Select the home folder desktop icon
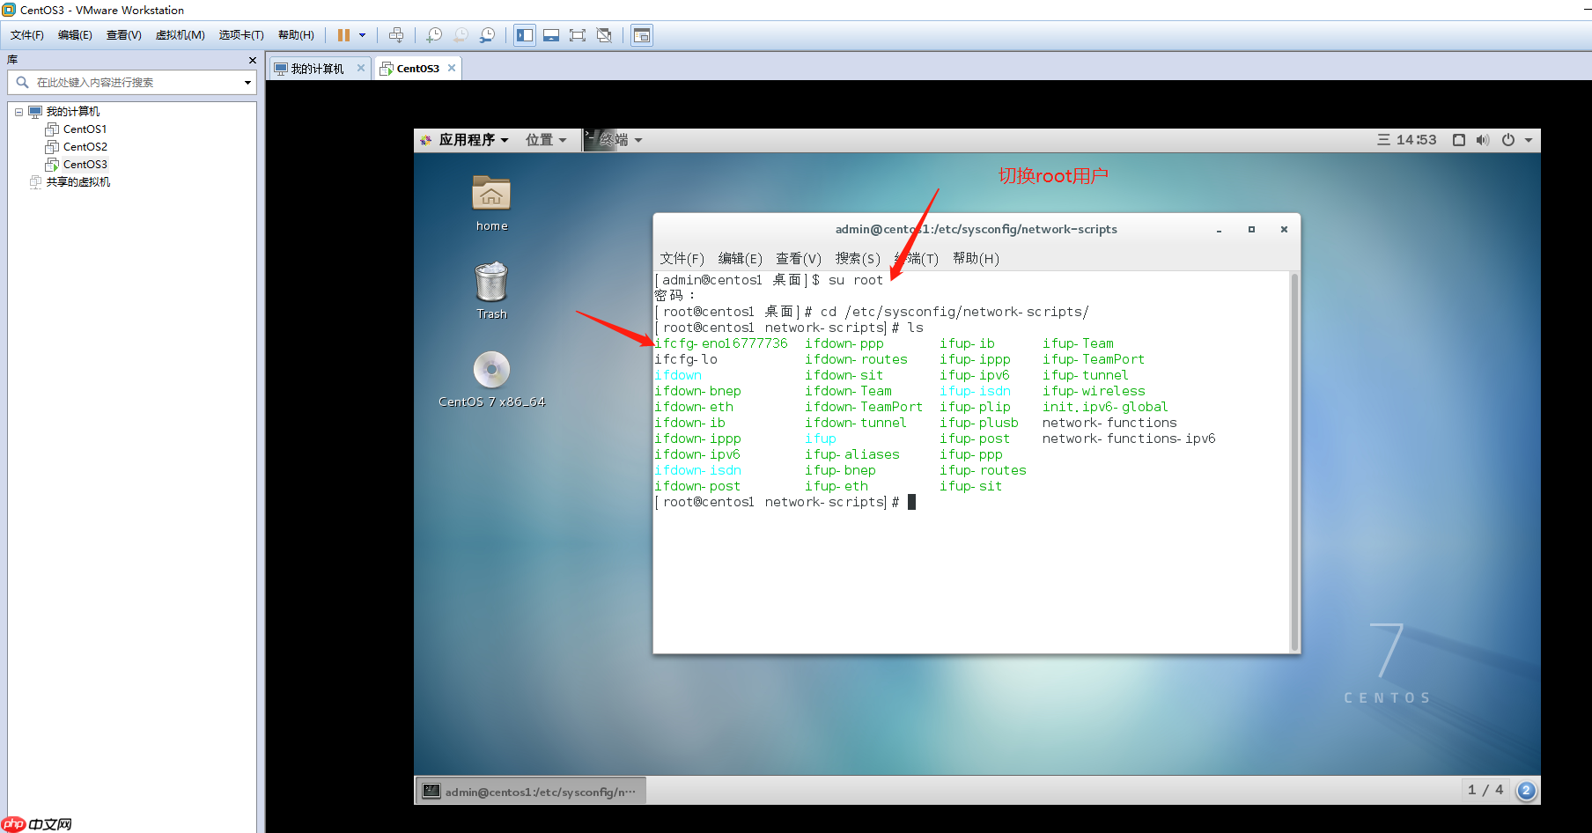 tap(491, 203)
